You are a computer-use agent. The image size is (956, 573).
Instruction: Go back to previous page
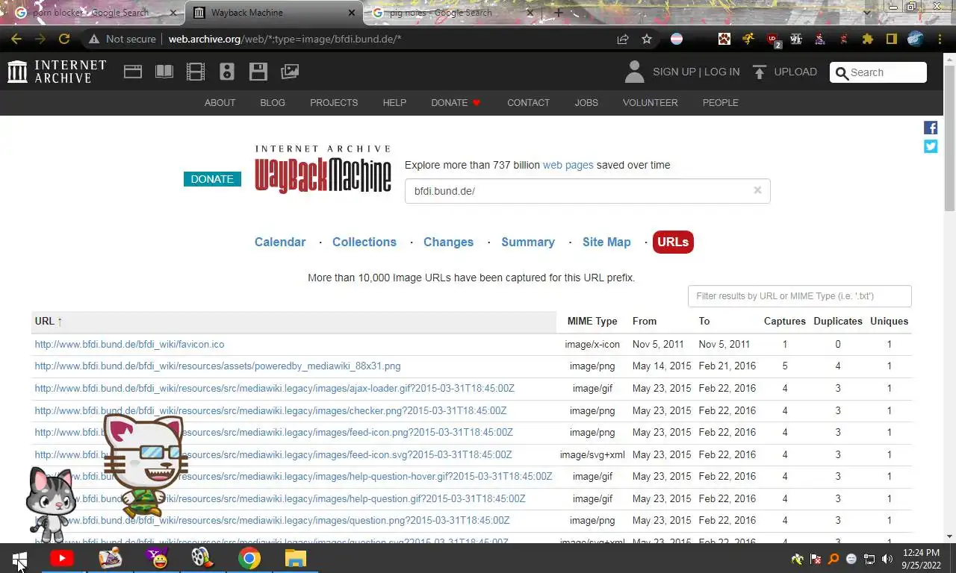16,39
